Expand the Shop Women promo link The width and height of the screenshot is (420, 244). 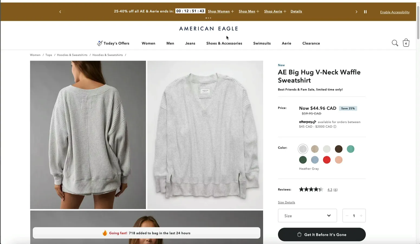tap(221, 11)
